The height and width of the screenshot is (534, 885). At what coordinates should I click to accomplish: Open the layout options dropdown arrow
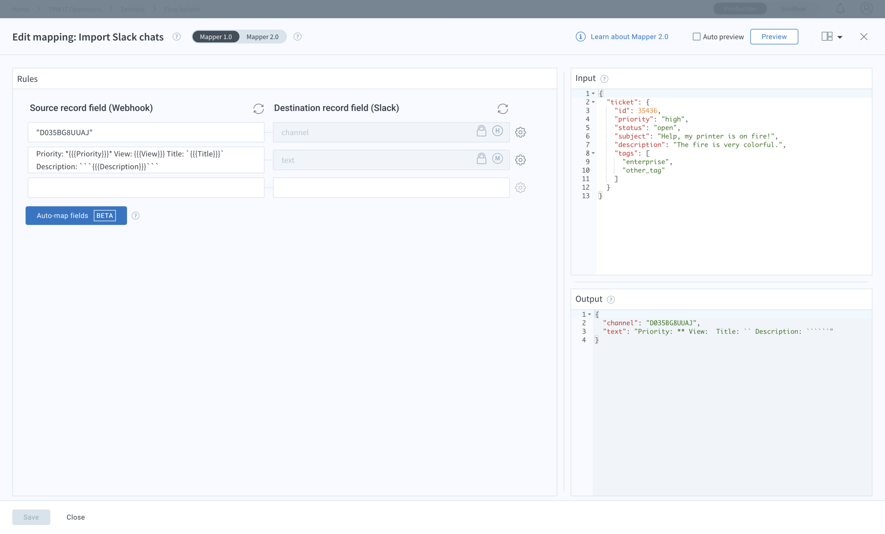point(840,37)
